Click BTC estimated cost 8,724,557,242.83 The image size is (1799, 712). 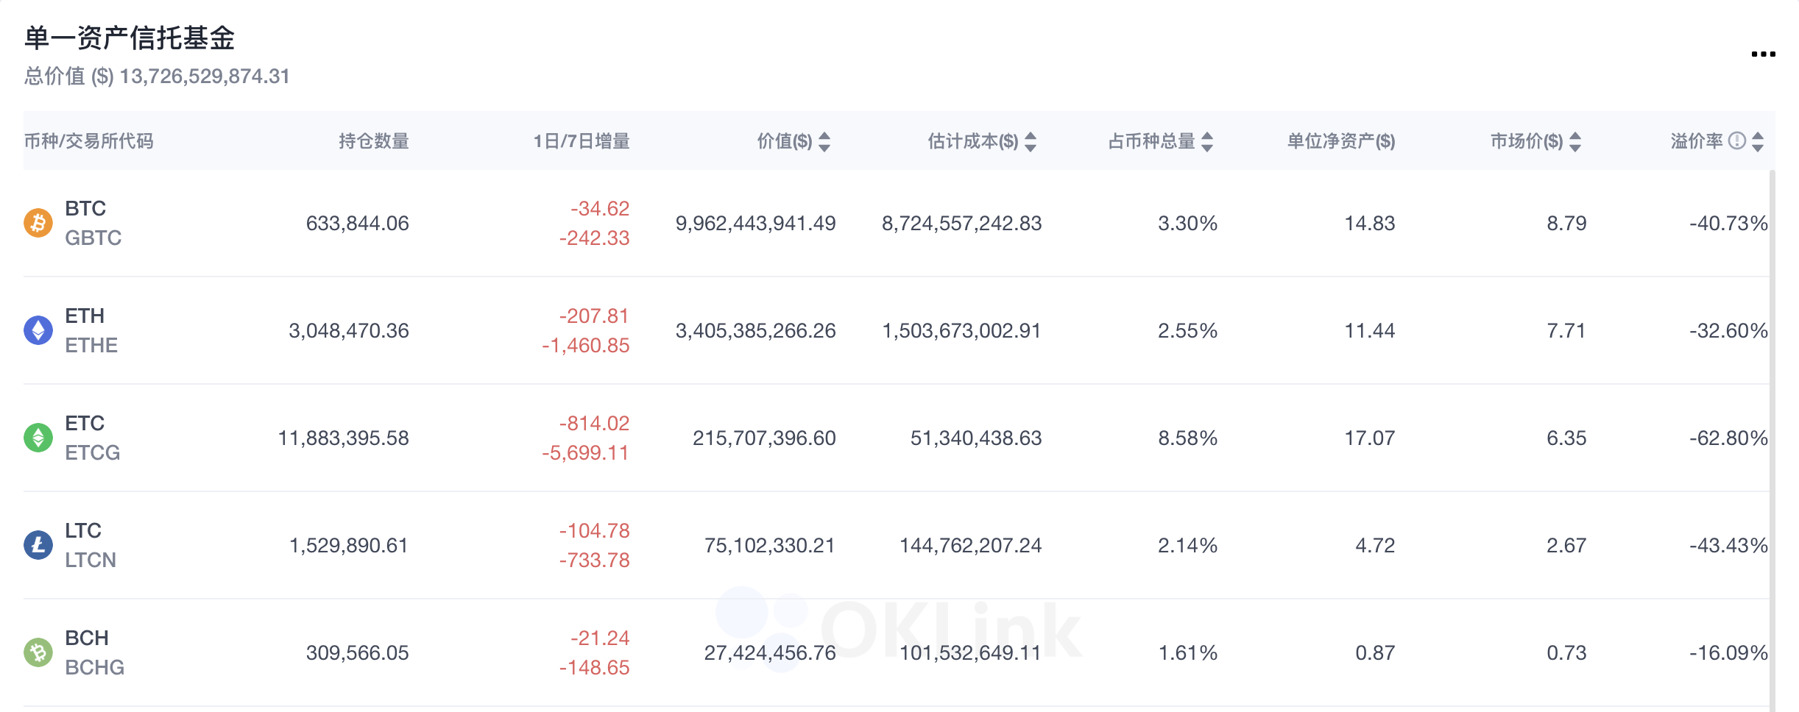pos(962,223)
